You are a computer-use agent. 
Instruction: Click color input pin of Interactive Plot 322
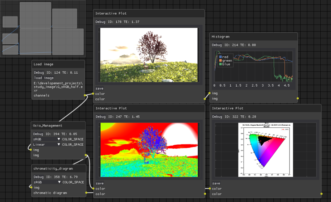tap(210, 189)
